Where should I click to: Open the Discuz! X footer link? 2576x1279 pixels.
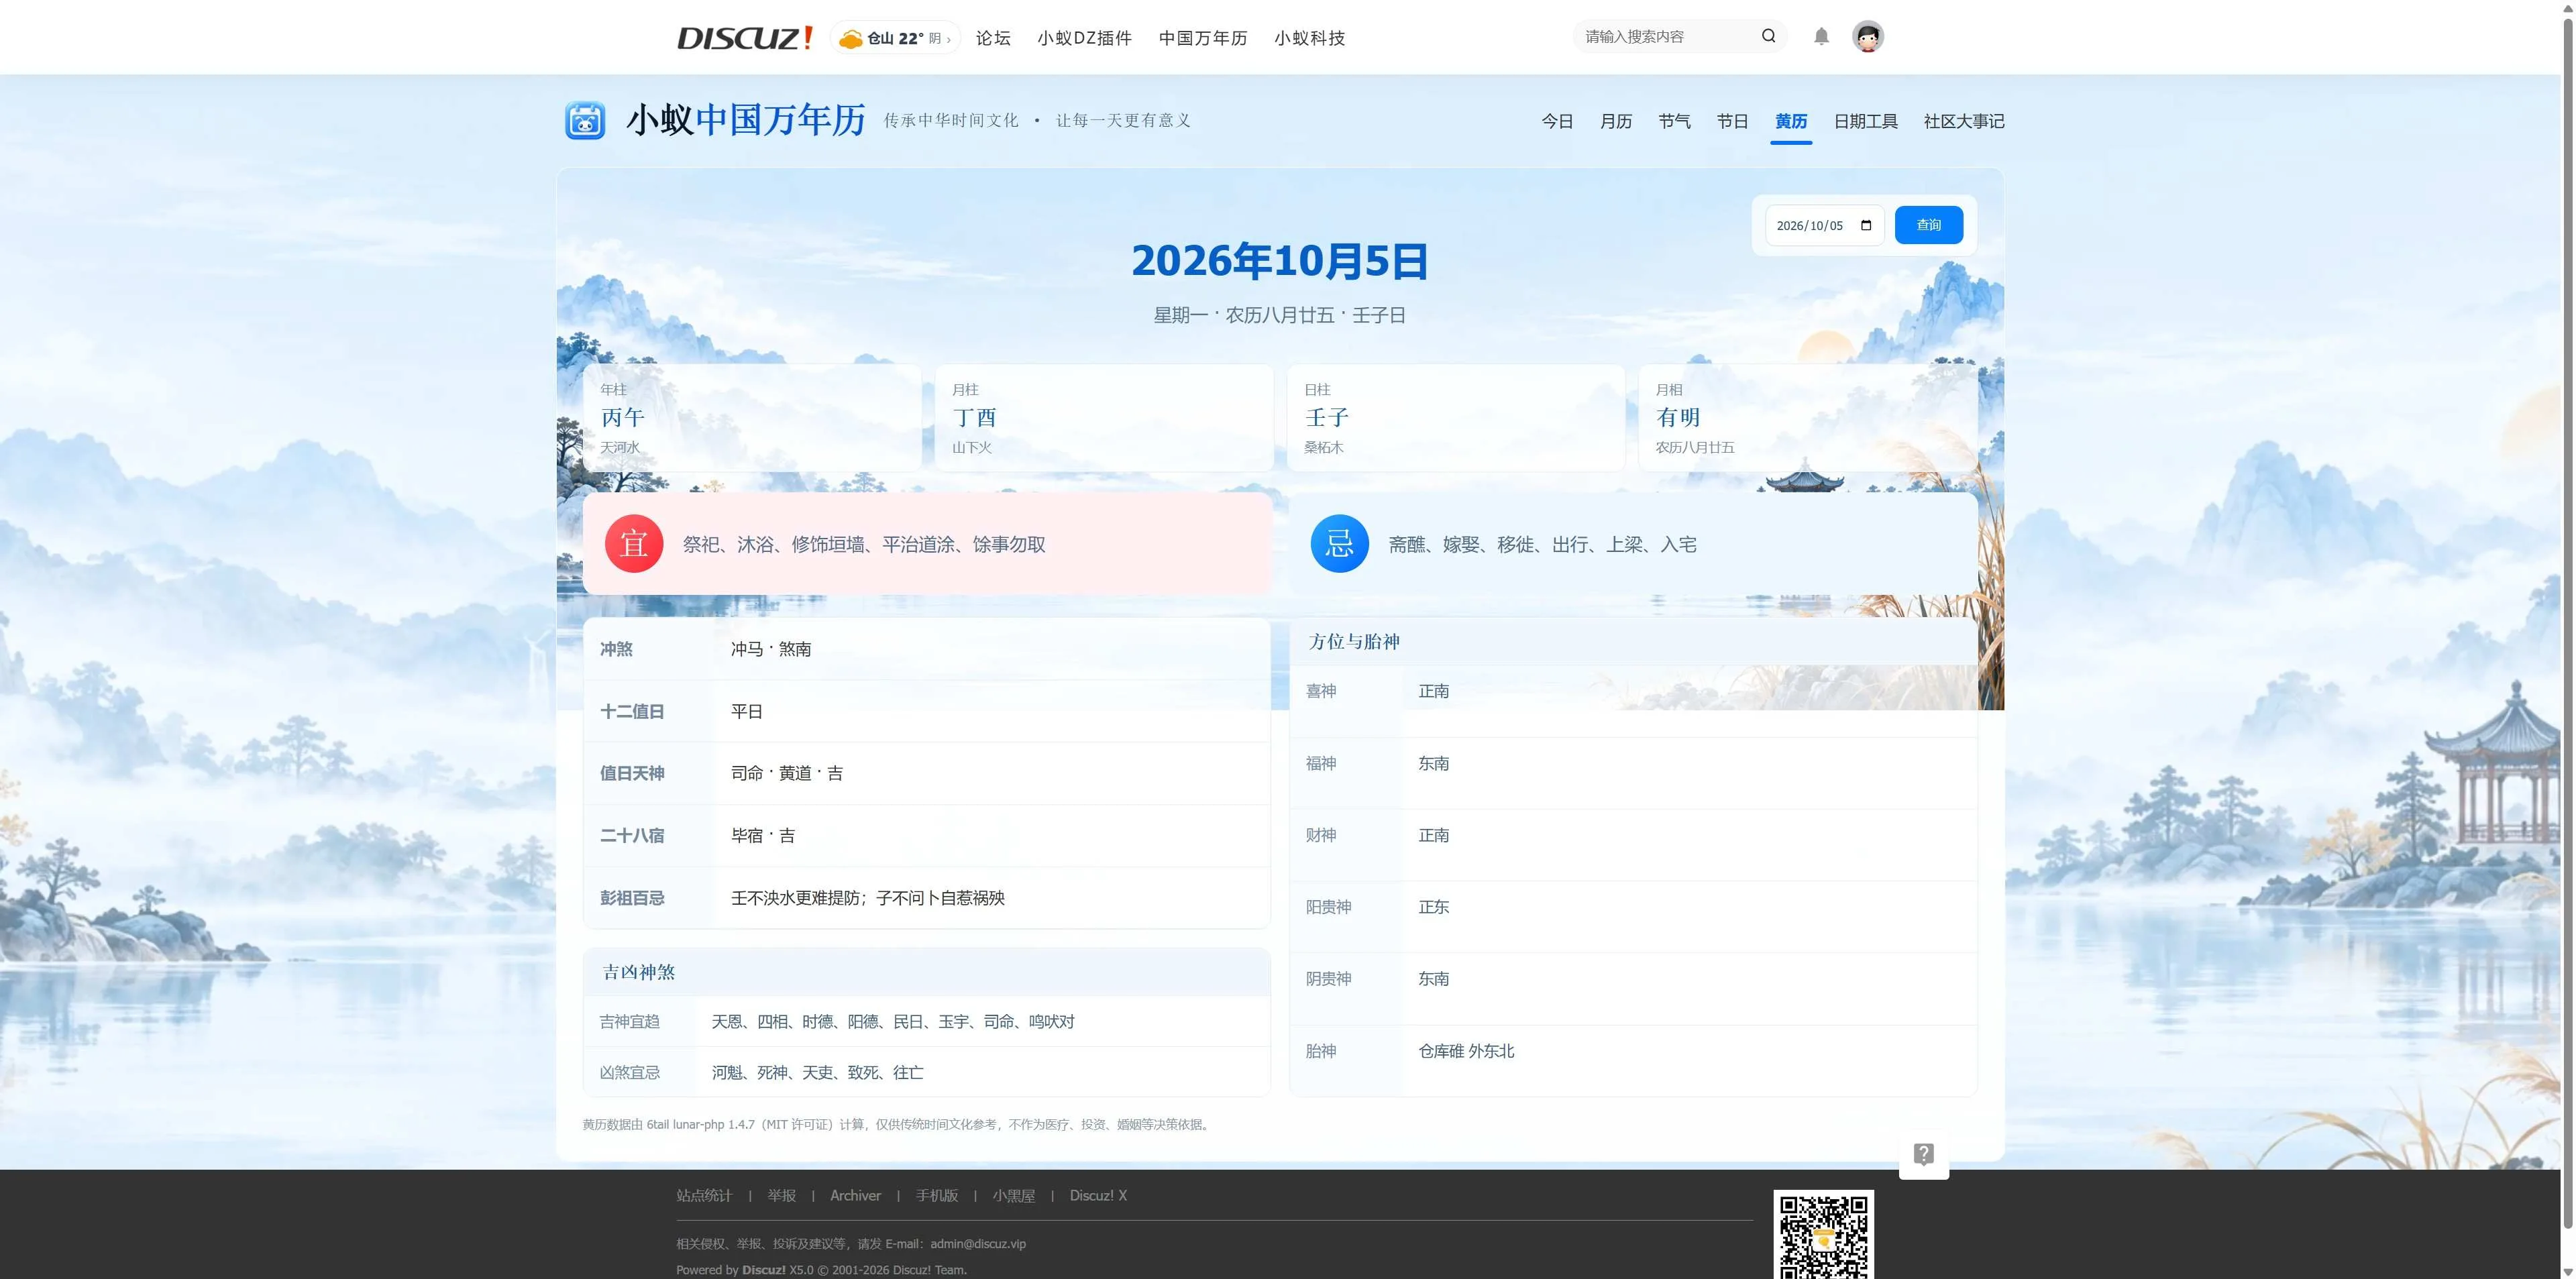tap(1098, 1195)
